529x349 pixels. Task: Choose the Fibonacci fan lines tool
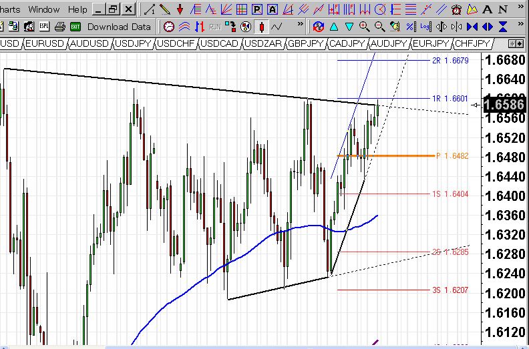[x=226, y=9]
